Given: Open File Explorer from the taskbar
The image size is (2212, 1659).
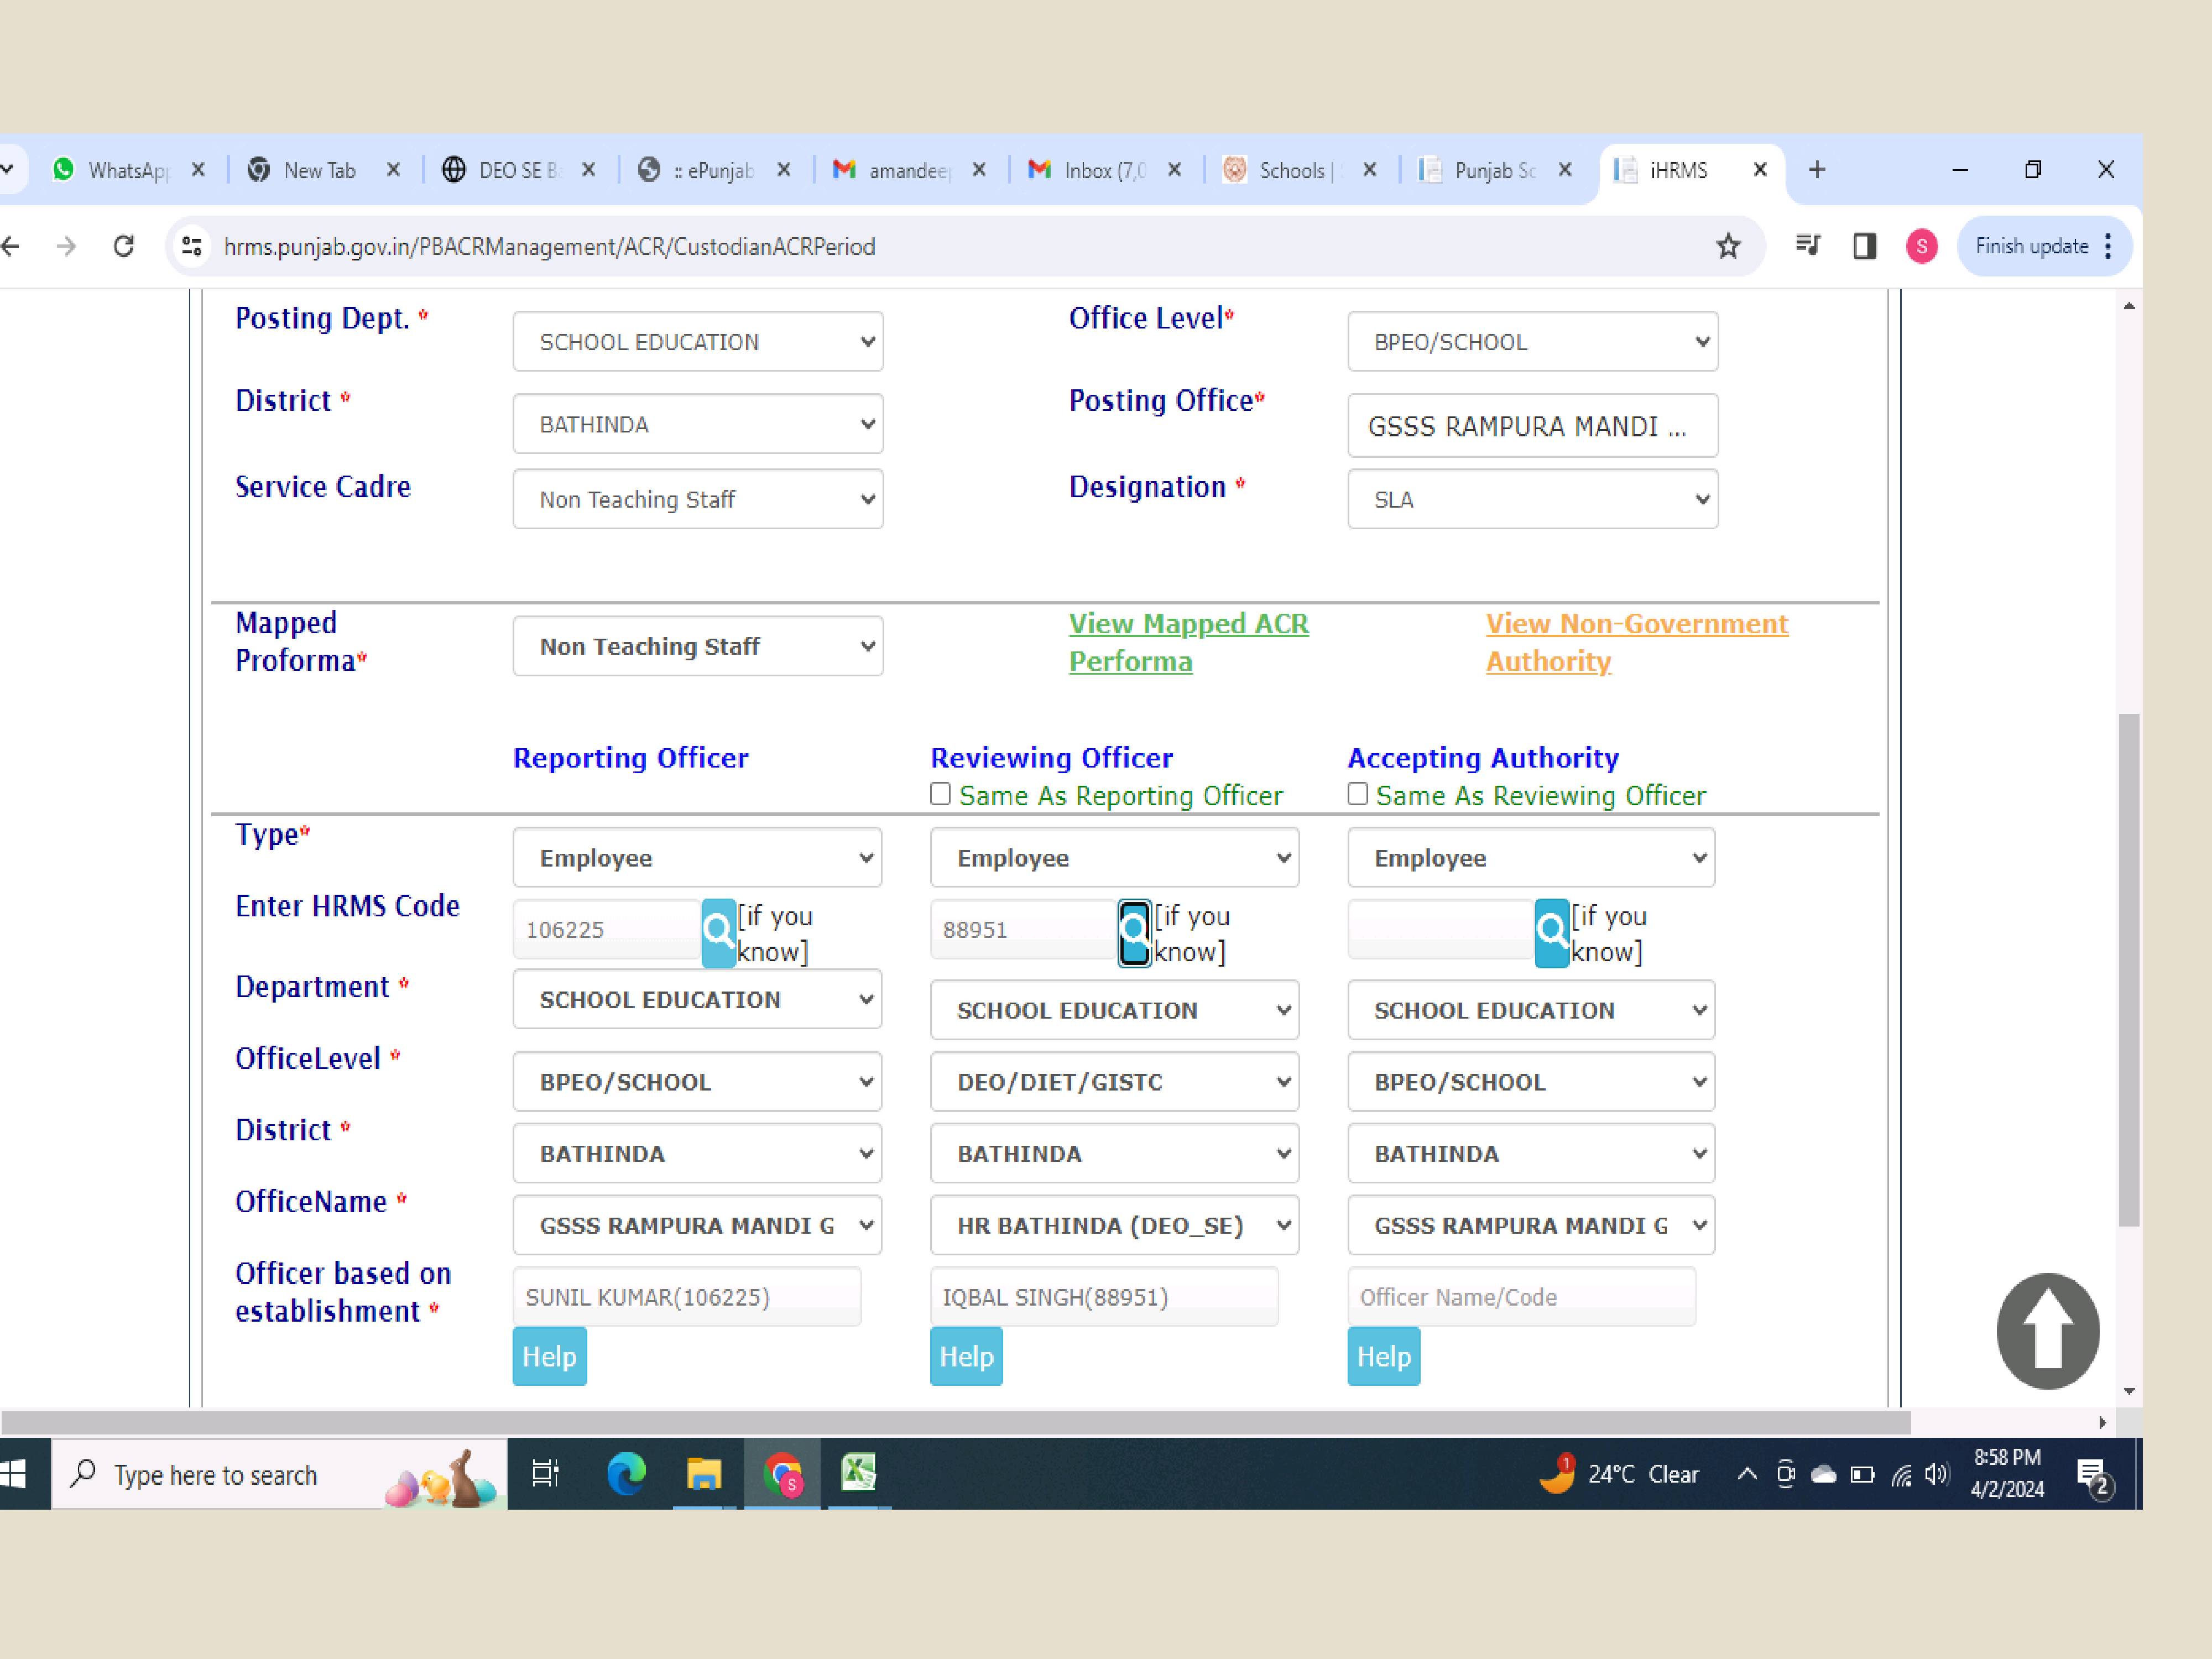Looking at the screenshot, I should (703, 1473).
